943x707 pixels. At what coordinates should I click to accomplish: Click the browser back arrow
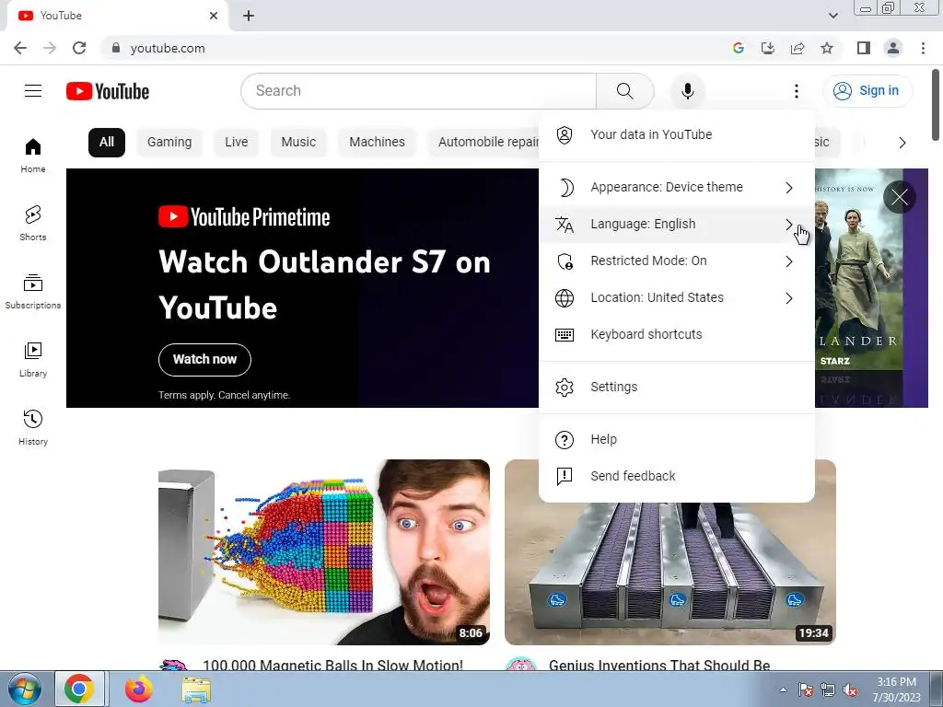point(20,48)
